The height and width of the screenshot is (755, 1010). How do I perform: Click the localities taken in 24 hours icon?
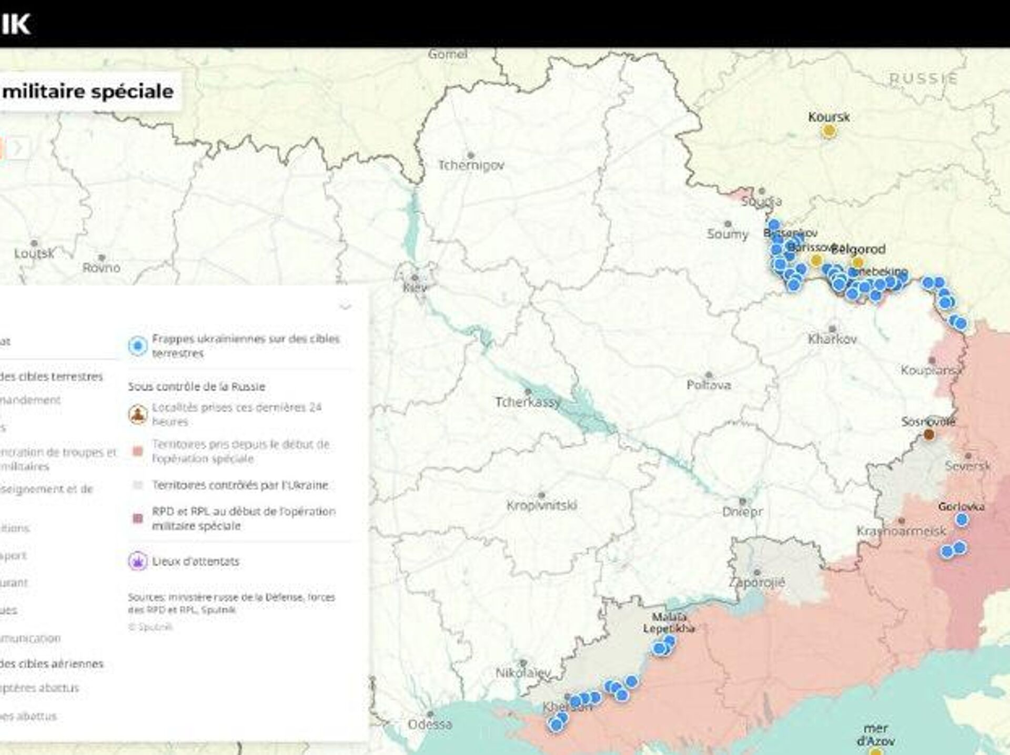coord(138,415)
